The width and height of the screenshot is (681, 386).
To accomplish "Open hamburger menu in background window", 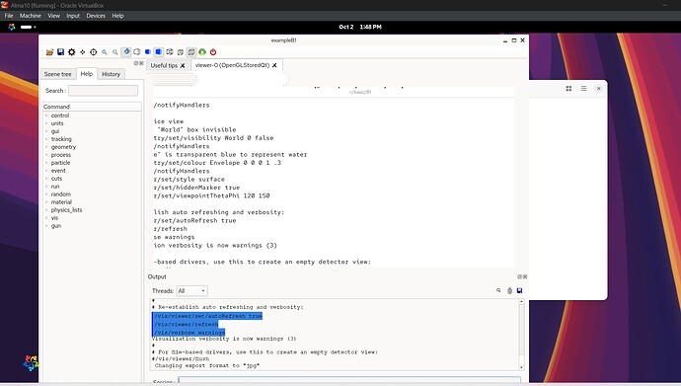I will point(583,89).
